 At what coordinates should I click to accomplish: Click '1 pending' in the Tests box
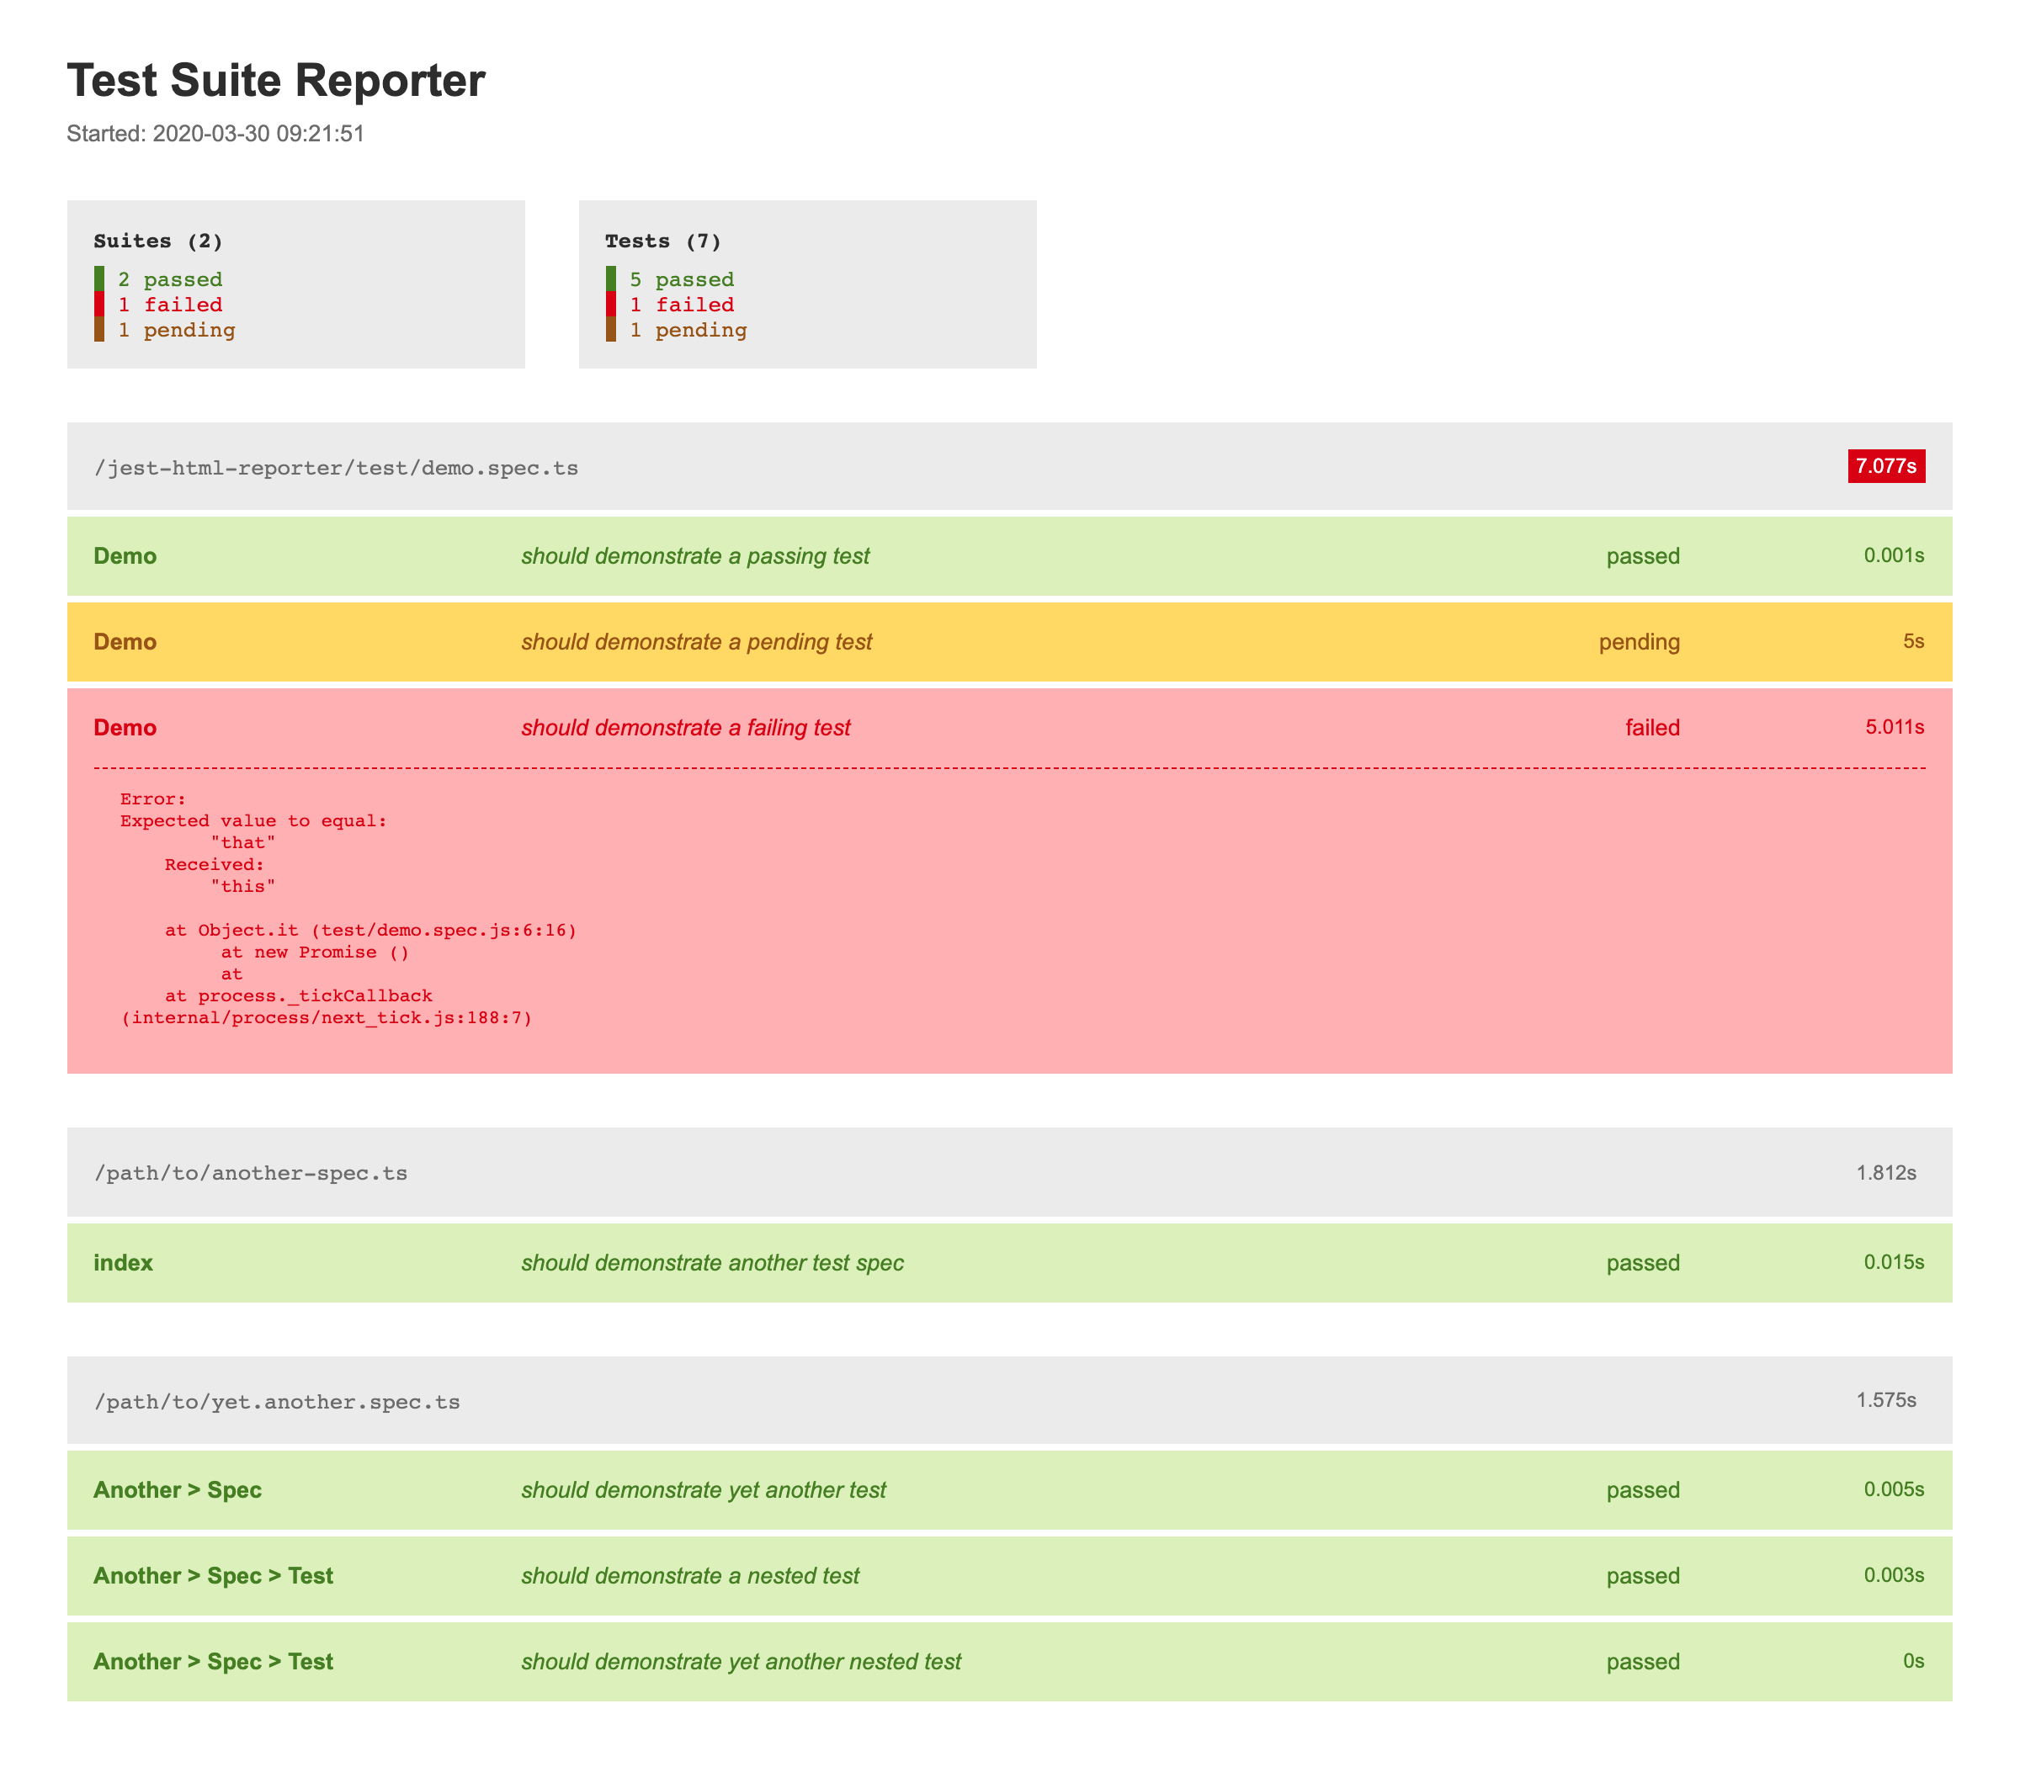(x=688, y=331)
